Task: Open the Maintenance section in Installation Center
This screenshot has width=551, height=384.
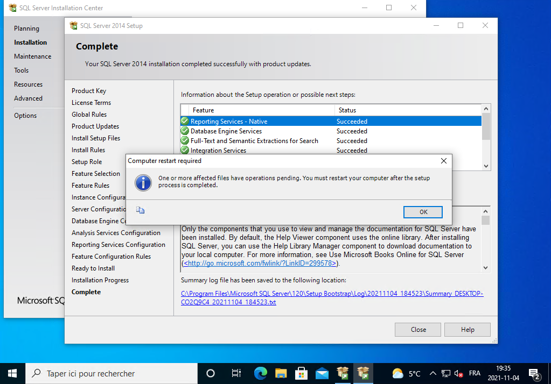Action: (x=32, y=56)
